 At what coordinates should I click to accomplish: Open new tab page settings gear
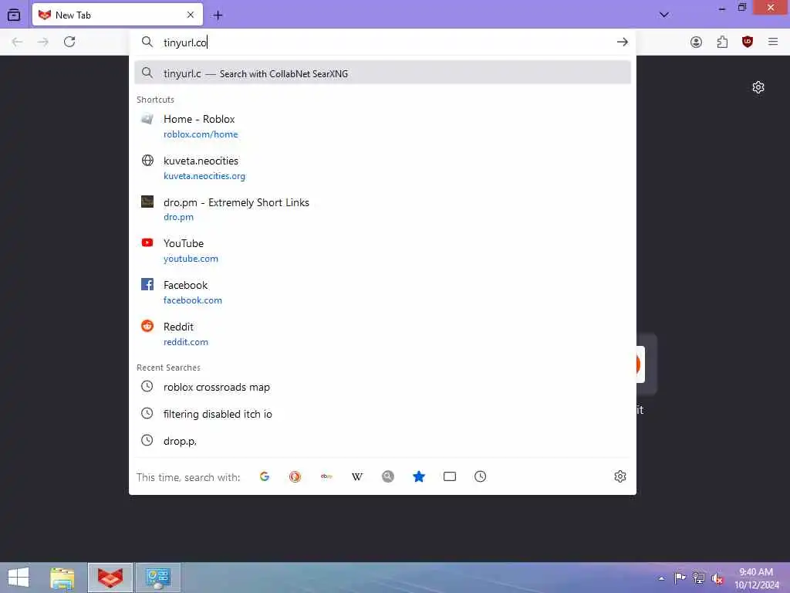[x=758, y=87]
